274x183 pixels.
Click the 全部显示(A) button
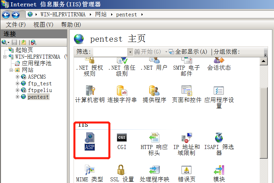[188, 52]
